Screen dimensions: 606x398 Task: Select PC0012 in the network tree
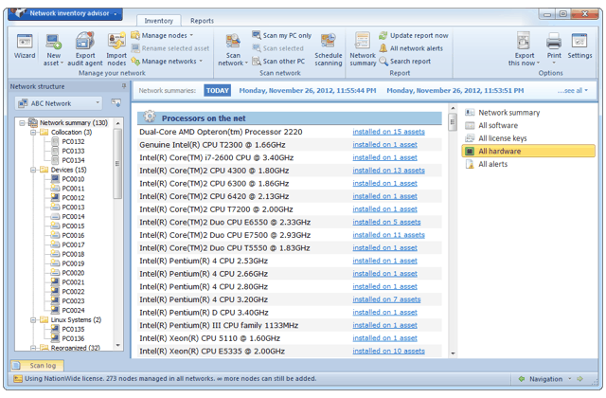[x=73, y=198]
